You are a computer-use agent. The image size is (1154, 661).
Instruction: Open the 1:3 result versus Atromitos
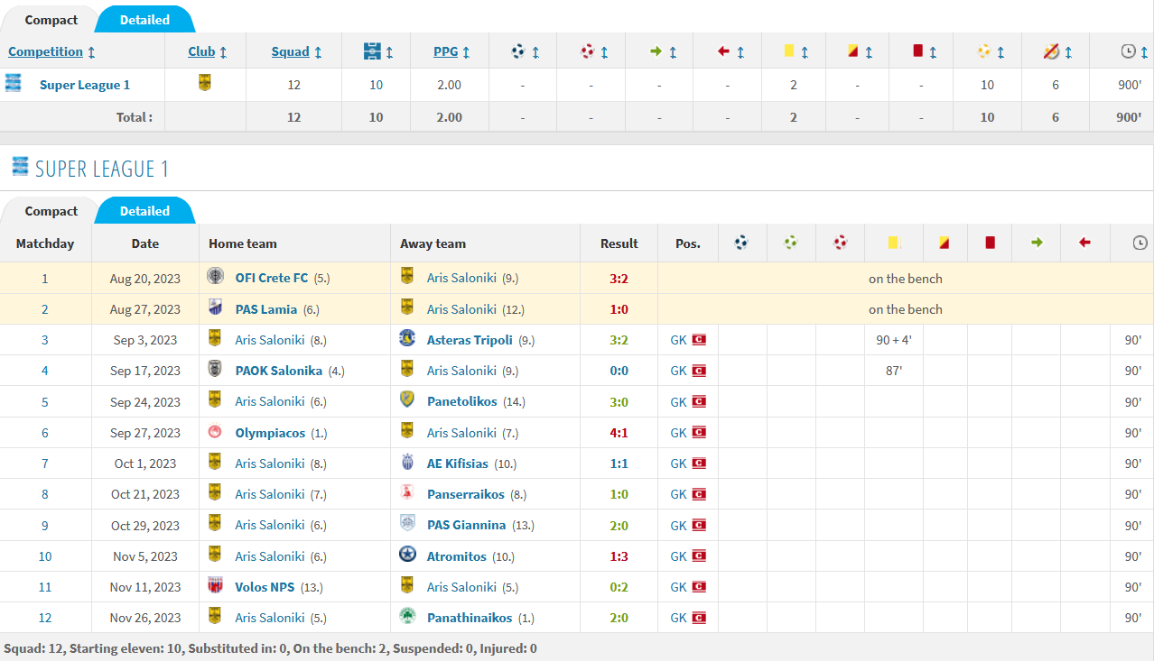pos(619,556)
